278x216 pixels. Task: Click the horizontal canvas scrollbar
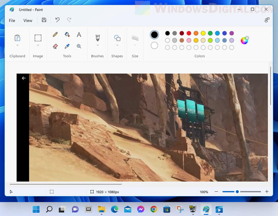[x=66, y=184]
